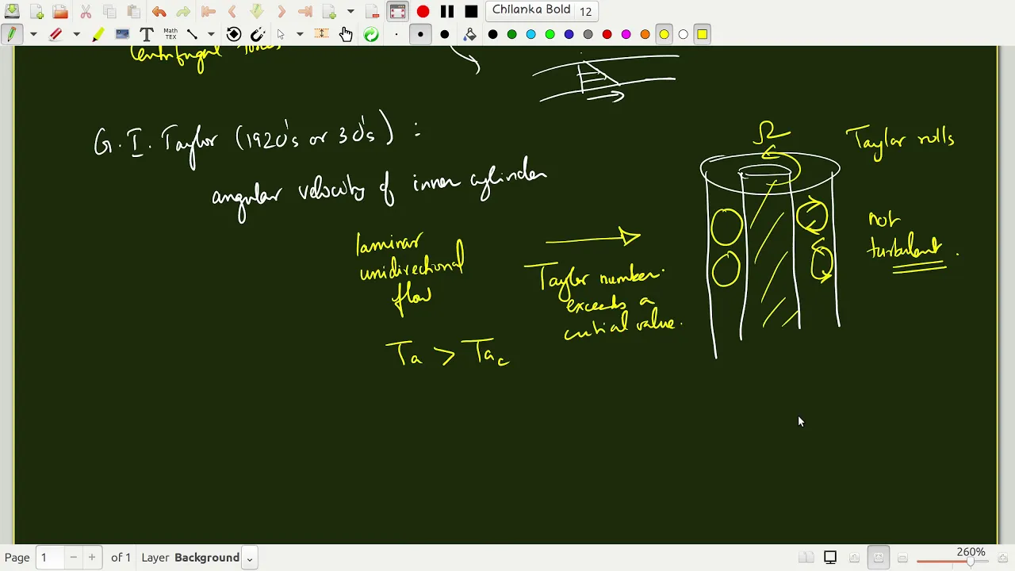The image size is (1015, 571).
Task: Select the medium pen thickness dot
Action: tap(420, 34)
